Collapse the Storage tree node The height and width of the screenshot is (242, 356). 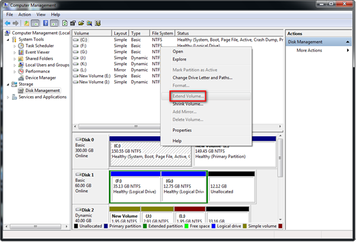[8, 85]
